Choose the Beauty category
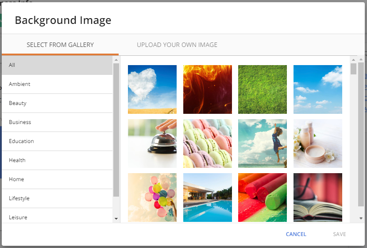 (x=57, y=103)
